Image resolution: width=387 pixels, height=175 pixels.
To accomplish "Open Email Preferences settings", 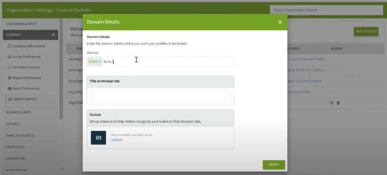I will pos(26,88).
